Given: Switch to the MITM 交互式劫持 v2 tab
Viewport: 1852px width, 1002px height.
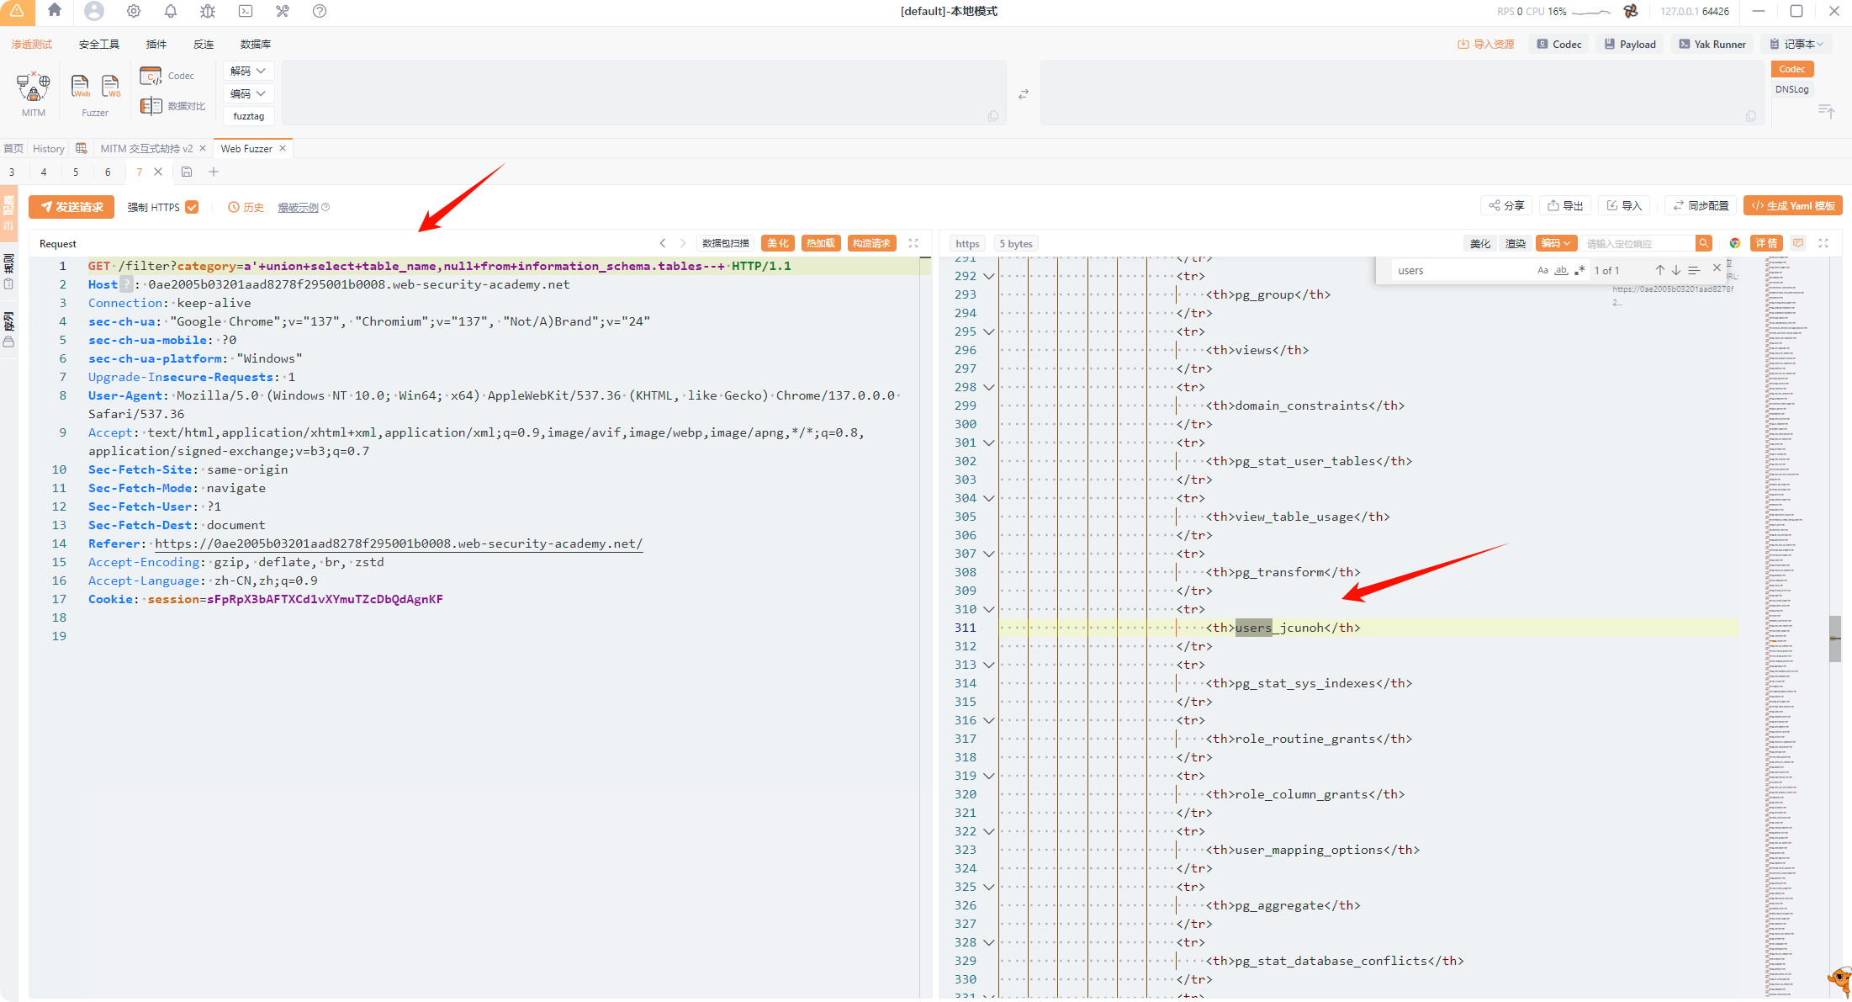Looking at the screenshot, I should (146, 148).
